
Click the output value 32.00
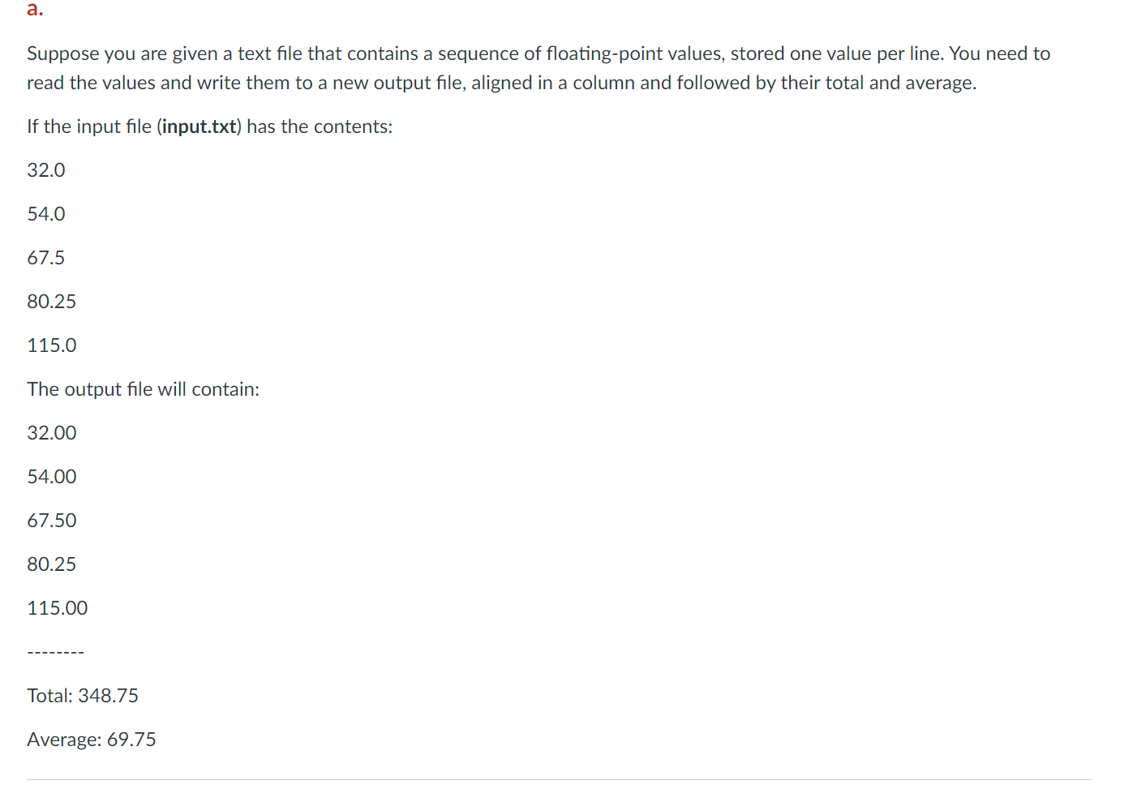[52, 433]
